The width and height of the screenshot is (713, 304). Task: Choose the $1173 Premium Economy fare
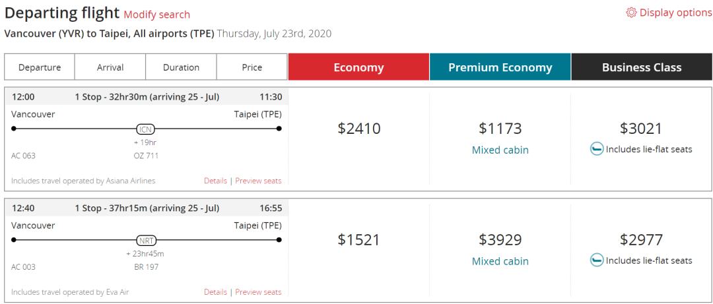coord(500,129)
